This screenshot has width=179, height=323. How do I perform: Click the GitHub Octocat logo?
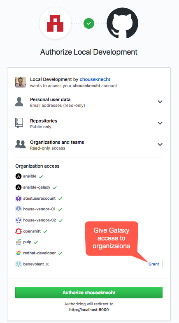pos(123,23)
